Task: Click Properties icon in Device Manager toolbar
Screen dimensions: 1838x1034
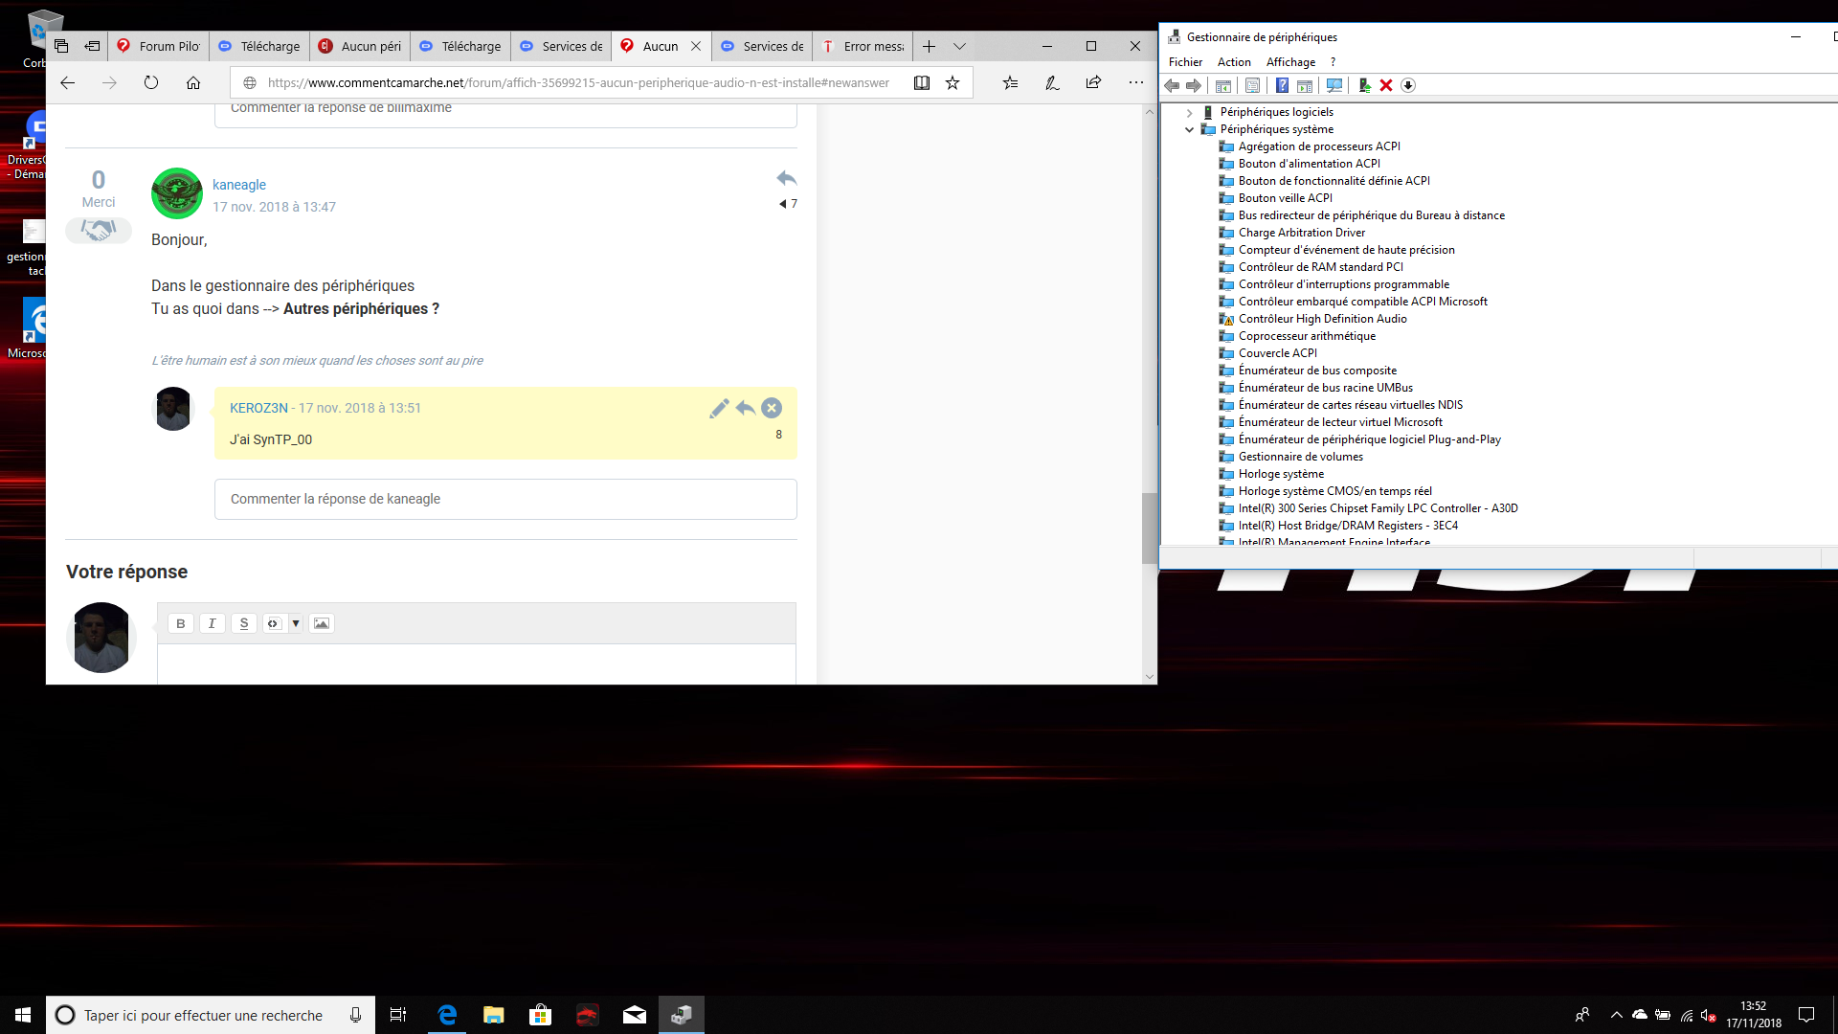Action: click(x=1252, y=85)
